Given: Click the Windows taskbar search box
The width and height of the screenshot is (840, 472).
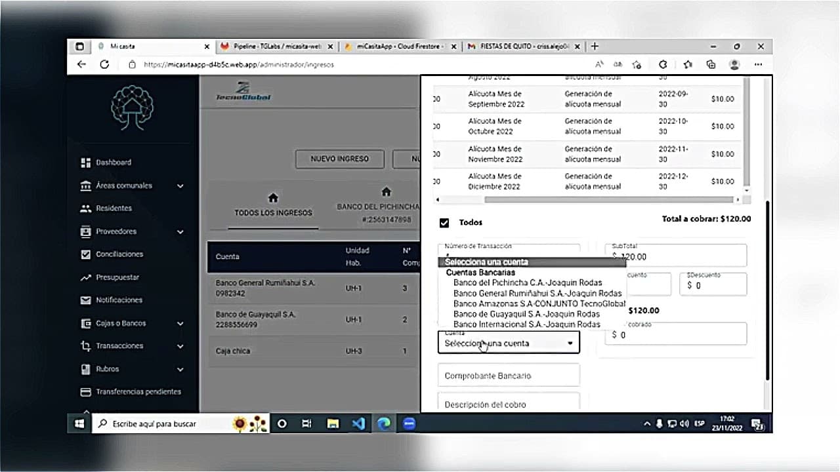Looking at the screenshot, I should coord(180,423).
